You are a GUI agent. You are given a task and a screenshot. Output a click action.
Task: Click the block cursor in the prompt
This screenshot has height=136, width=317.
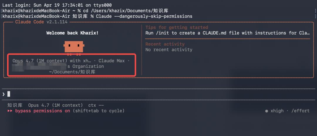click(x=9, y=94)
